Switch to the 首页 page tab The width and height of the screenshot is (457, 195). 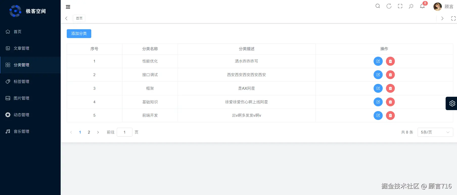coord(79,18)
